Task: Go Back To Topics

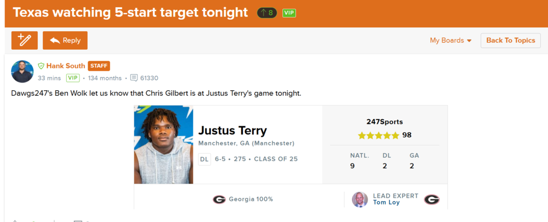Action: pyautogui.click(x=510, y=40)
